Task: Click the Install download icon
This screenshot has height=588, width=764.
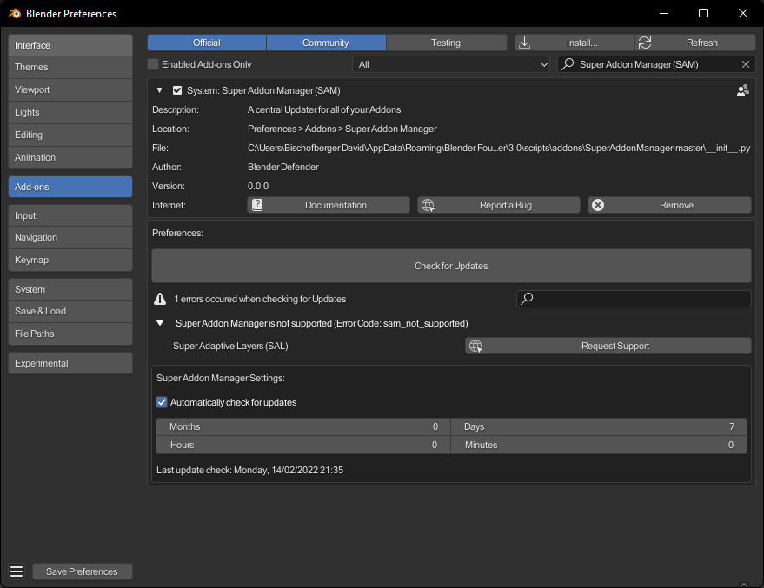Action: [524, 42]
